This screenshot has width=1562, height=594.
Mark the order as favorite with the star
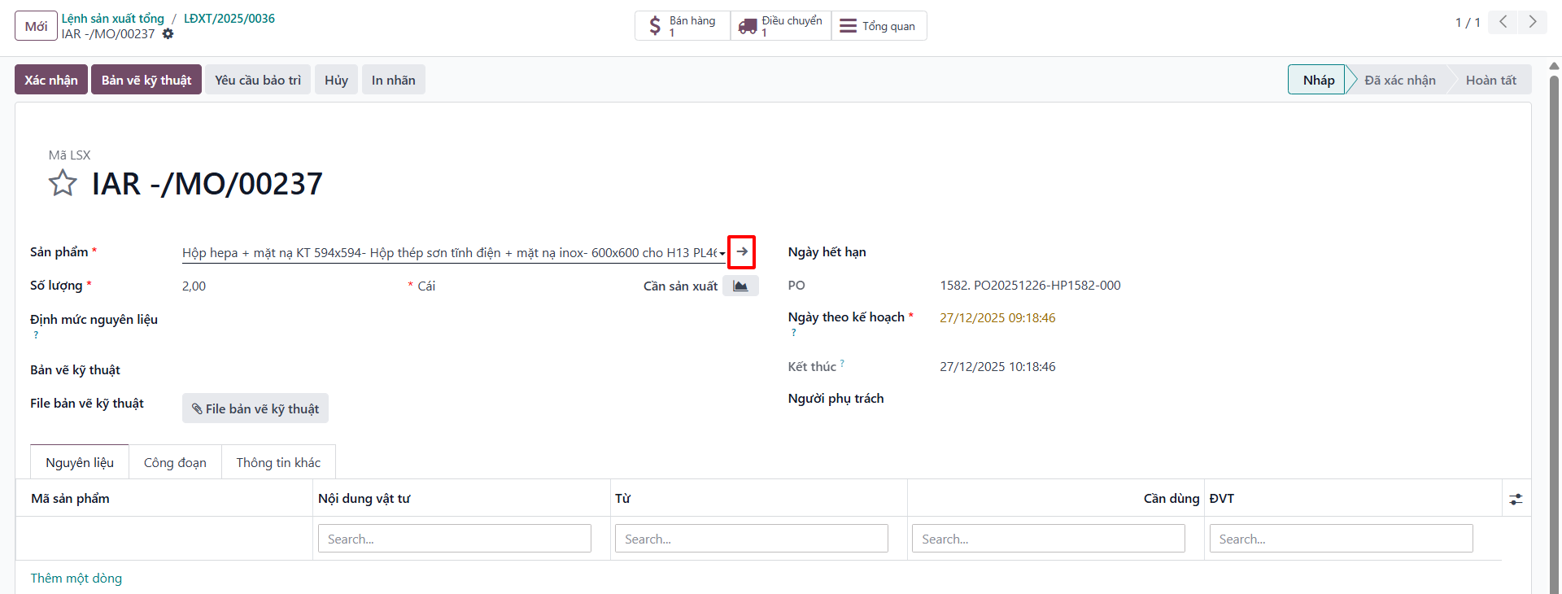[63, 183]
